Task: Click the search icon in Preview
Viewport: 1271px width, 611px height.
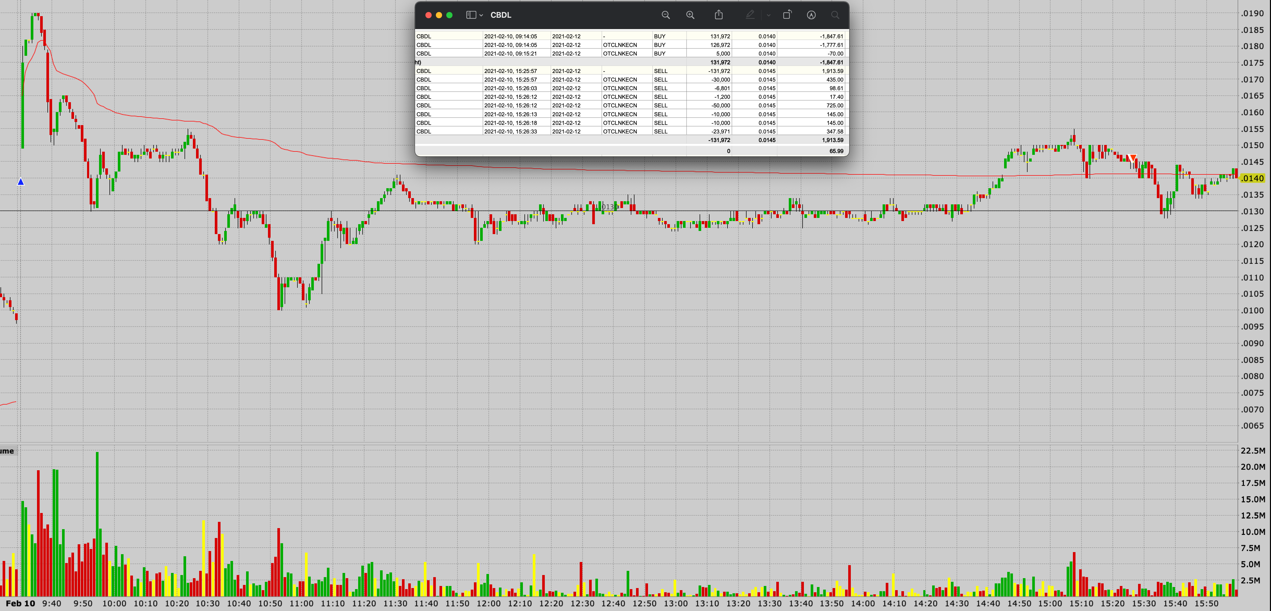Action: click(835, 15)
